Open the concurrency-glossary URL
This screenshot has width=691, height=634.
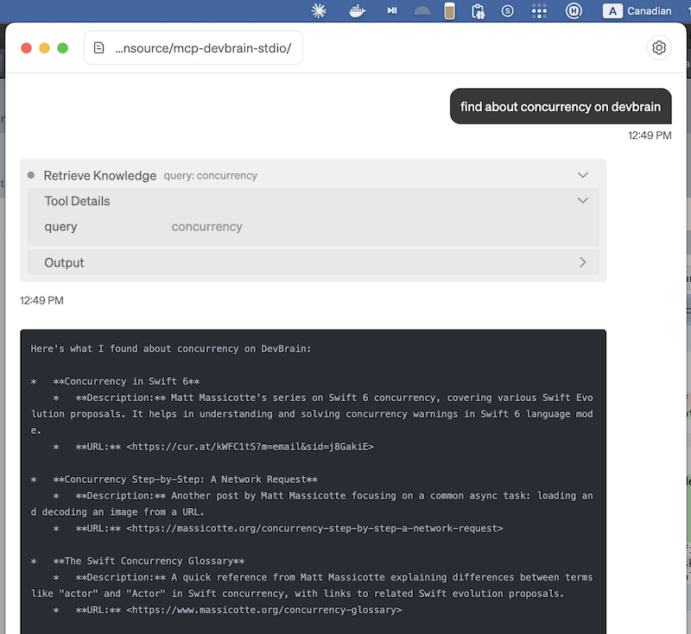[x=263, y=610]
